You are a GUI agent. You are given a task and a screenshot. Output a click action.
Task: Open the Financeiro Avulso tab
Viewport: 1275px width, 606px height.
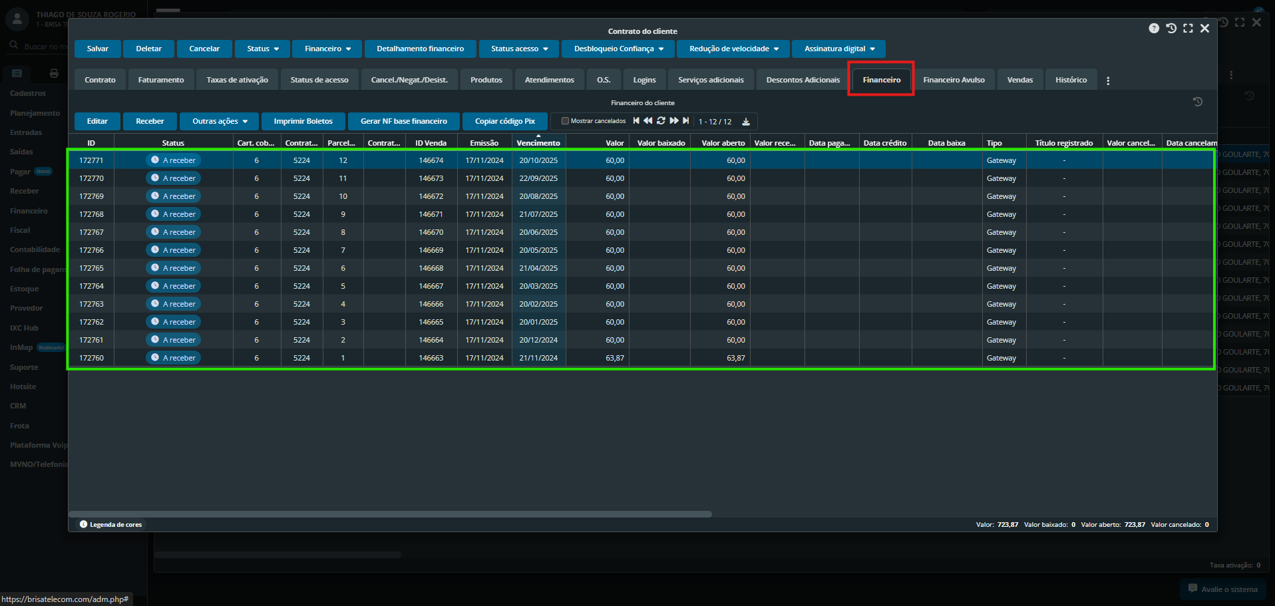[x=954, y=80]
